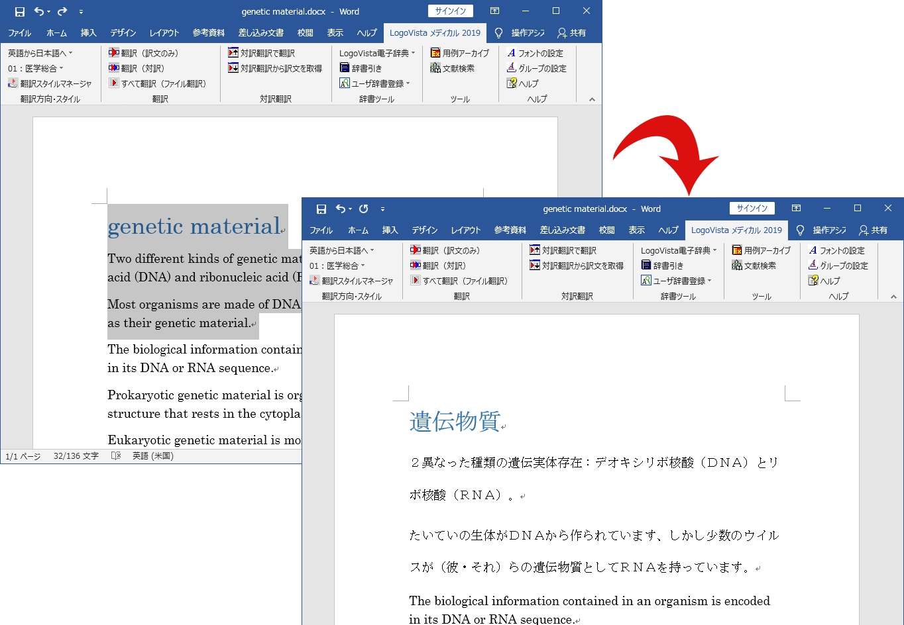Viewport: 904px width, 625px height.
Task: Click genetic material heading in back document
Action: tap(194, 226)
